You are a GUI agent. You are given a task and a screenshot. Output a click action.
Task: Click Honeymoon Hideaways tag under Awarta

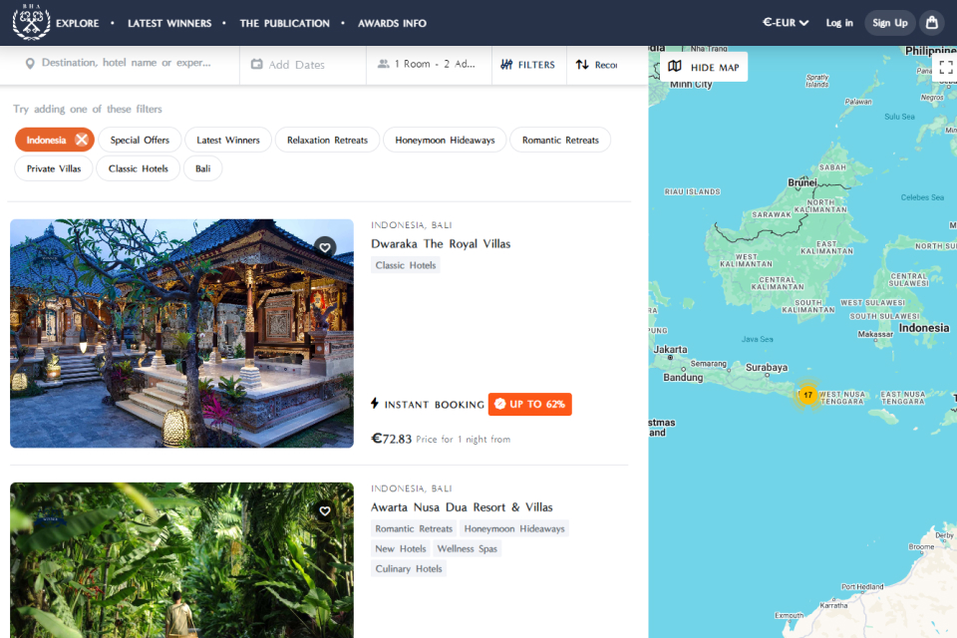click(x=514, y=528)
